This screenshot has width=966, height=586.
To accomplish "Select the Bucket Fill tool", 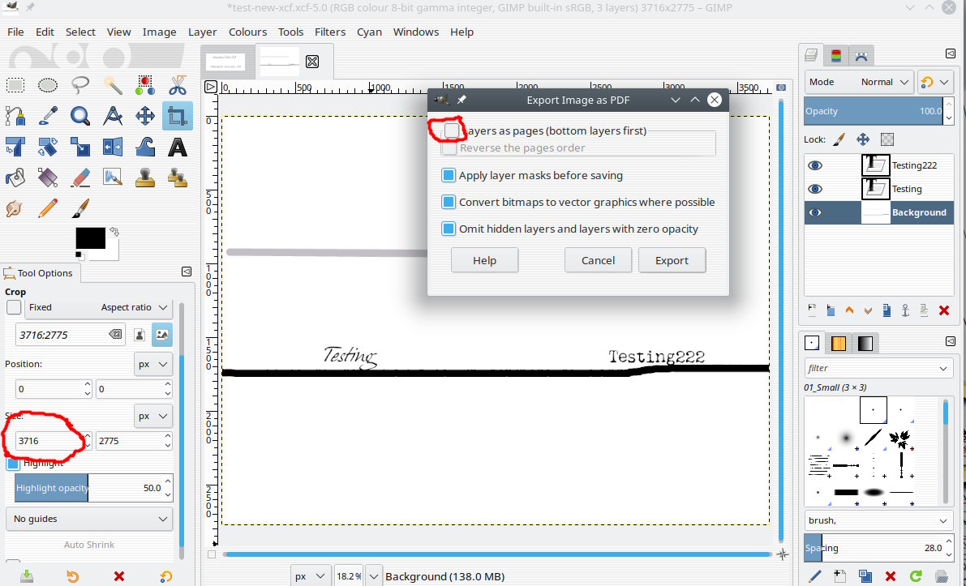I will [15, 178].
